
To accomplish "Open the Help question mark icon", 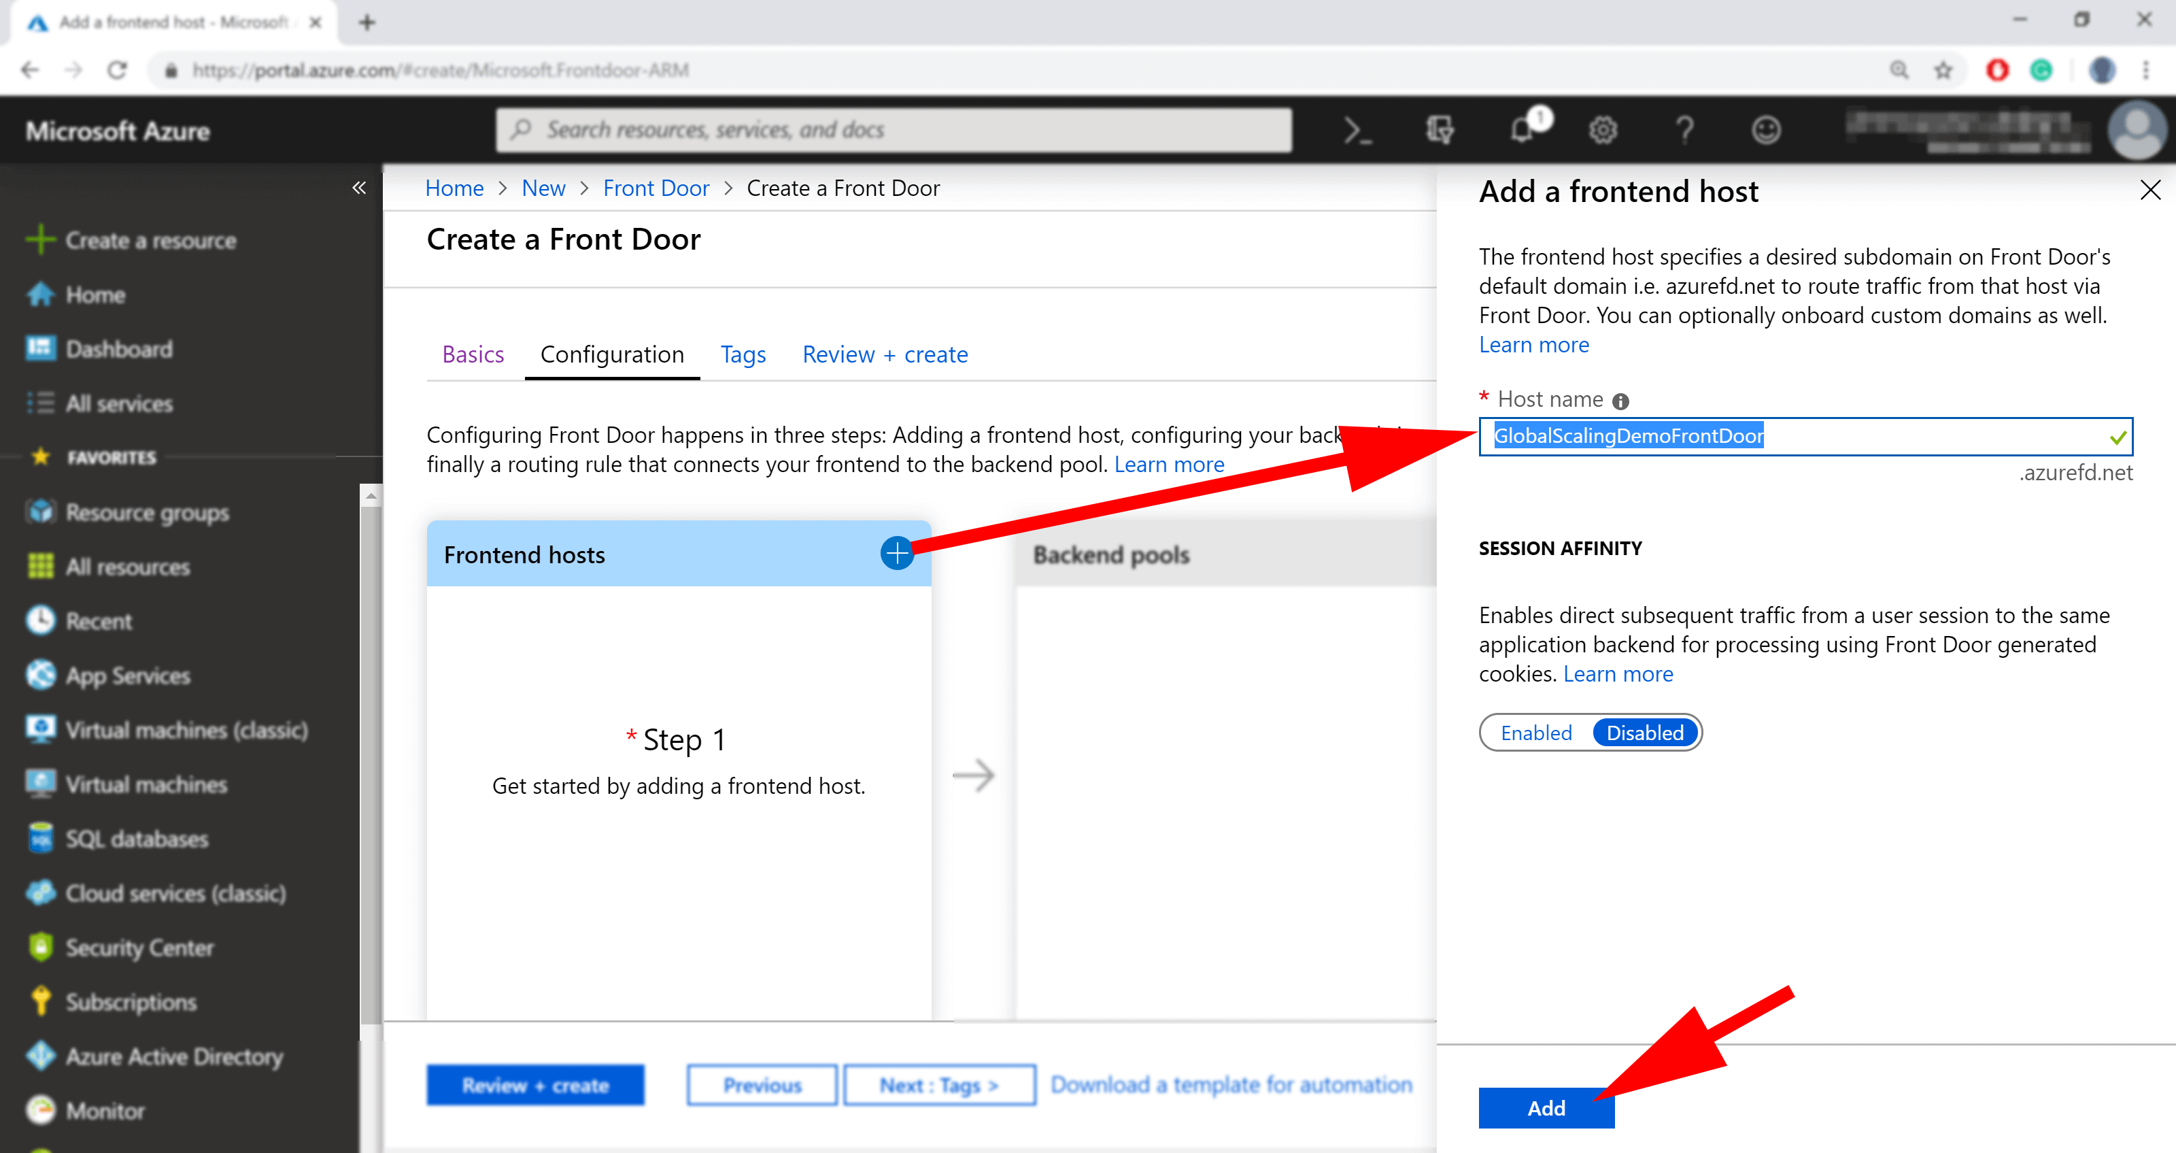I will tap(1684, 130).
